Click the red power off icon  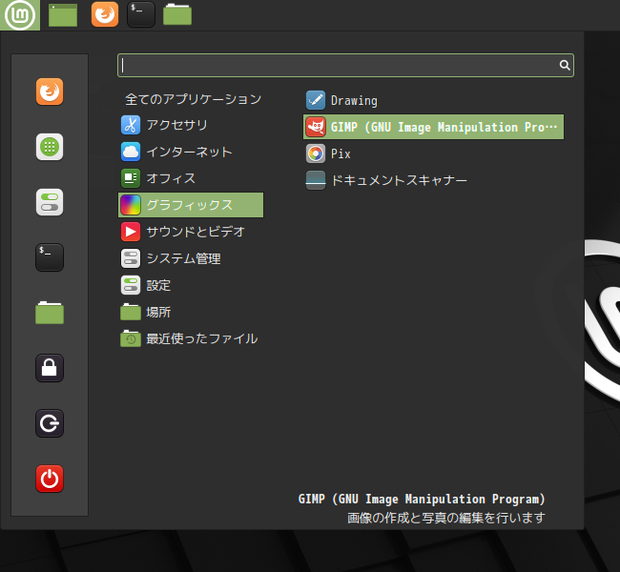tap(50, 479)
